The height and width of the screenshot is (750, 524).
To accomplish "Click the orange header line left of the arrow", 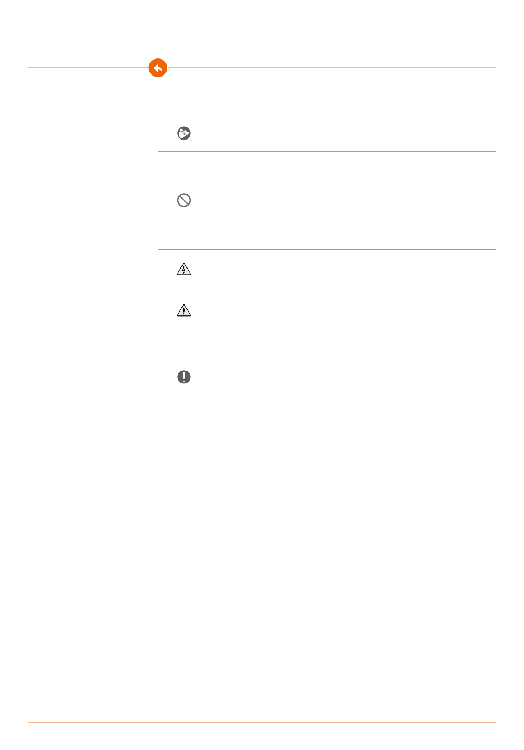I will (88, 68).
